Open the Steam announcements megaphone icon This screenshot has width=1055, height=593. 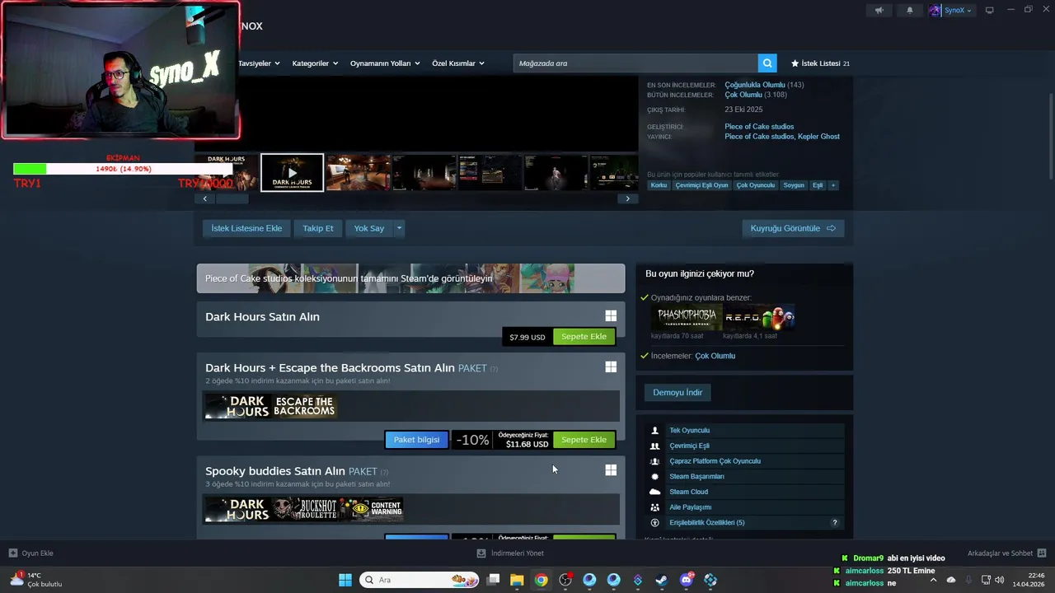click(x=879, y=10)
